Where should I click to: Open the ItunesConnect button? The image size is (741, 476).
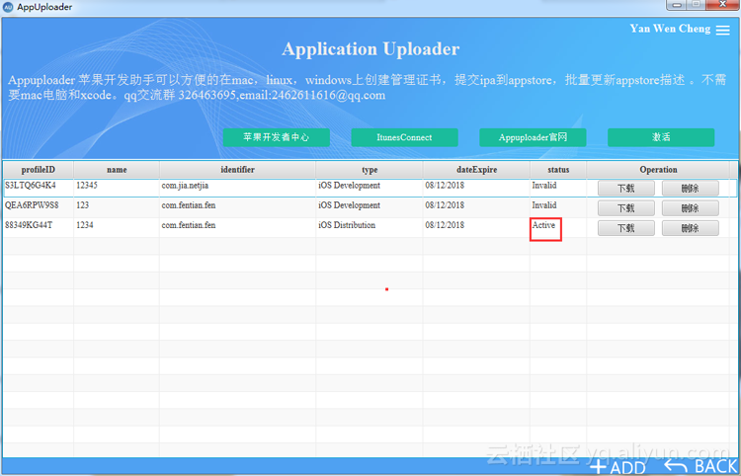click(x=404, y=137)
